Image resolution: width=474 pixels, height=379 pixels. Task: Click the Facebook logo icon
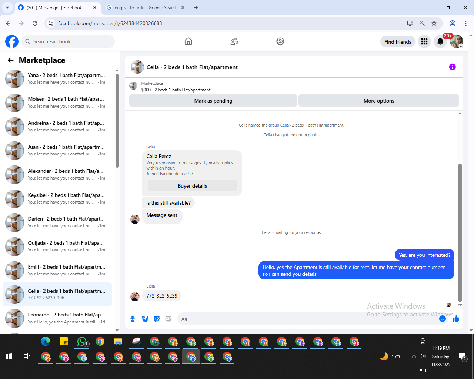coord(12,41)
